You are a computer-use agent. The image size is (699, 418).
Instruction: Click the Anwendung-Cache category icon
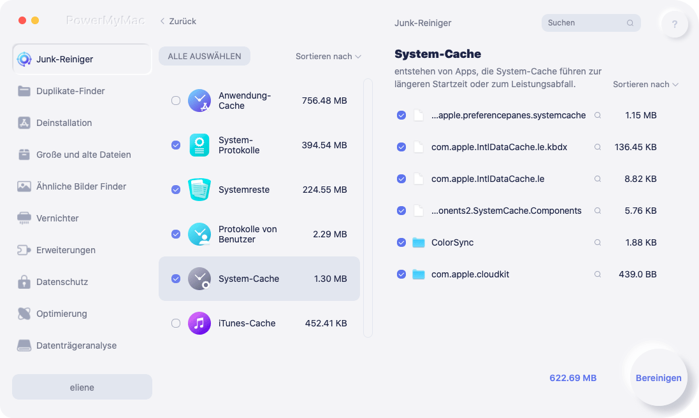coord(199,101)
